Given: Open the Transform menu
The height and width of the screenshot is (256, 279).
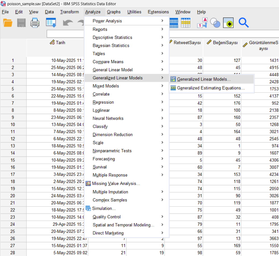Looking at the screenshot, I should [x=69, y=12].
